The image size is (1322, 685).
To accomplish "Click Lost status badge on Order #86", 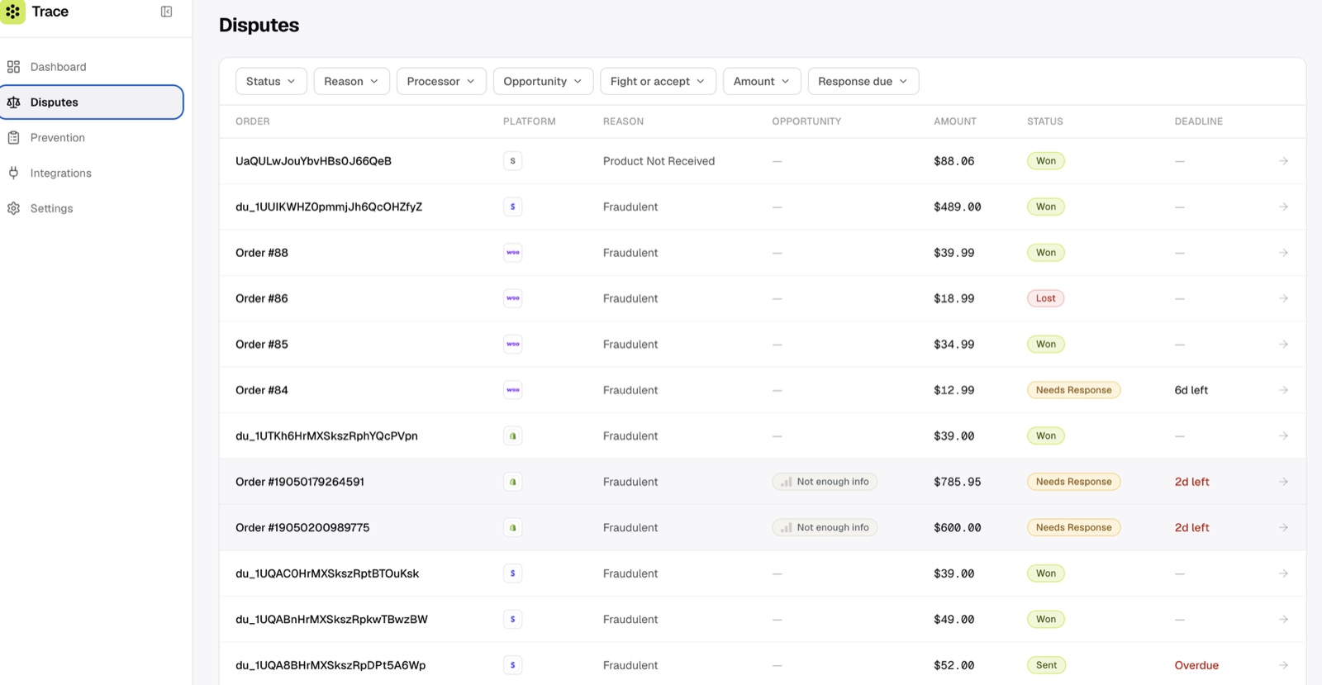I will 1045,298.
